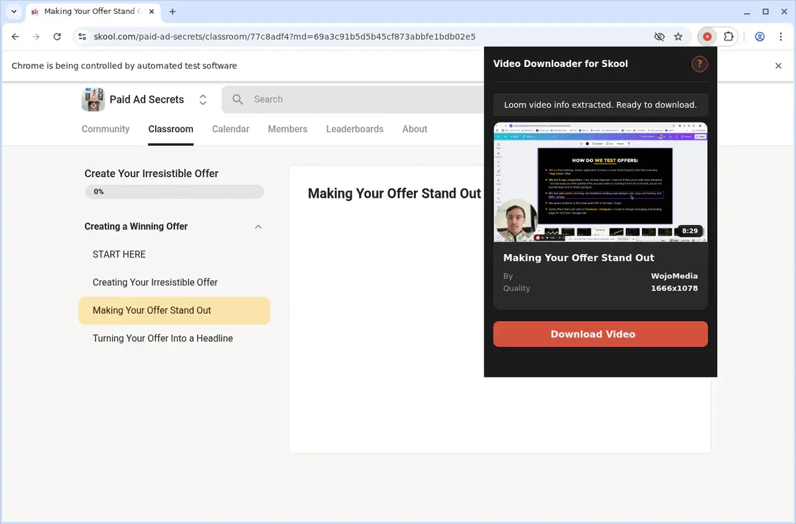Click the 8:29 duration badge

(x=689, y=231)
